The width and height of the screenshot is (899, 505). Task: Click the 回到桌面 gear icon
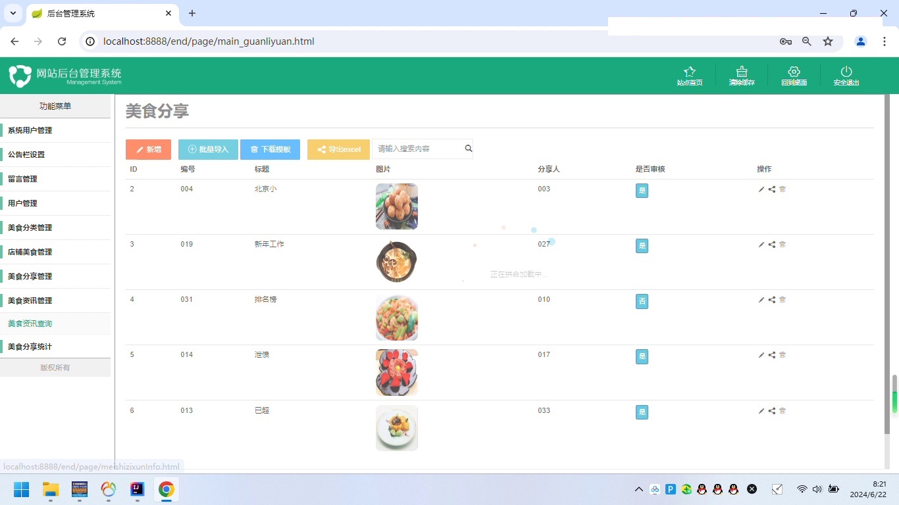[794, 72]
